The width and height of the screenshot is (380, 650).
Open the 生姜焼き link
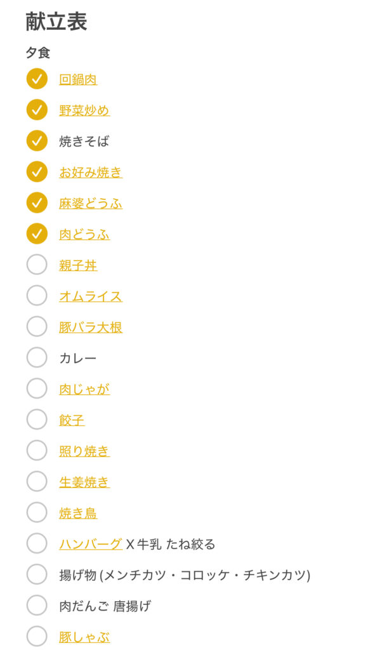click(x=84, y=482)
